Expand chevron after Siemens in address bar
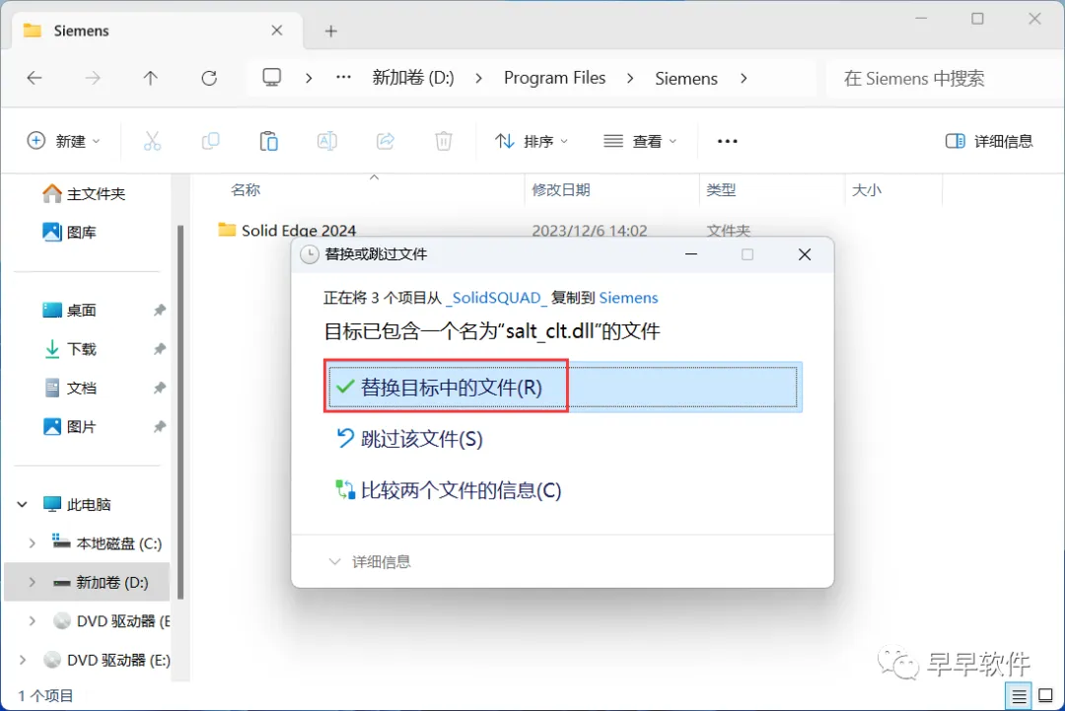 (x=744, y=78)
